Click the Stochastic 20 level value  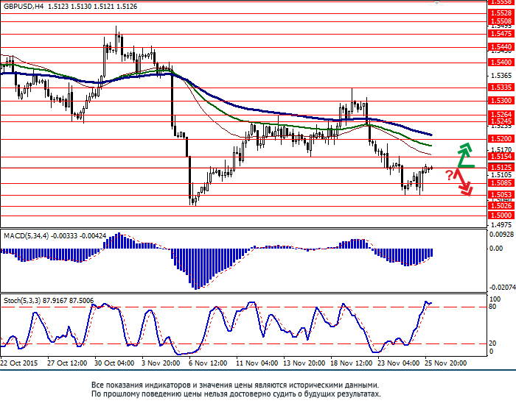(492, 343)
